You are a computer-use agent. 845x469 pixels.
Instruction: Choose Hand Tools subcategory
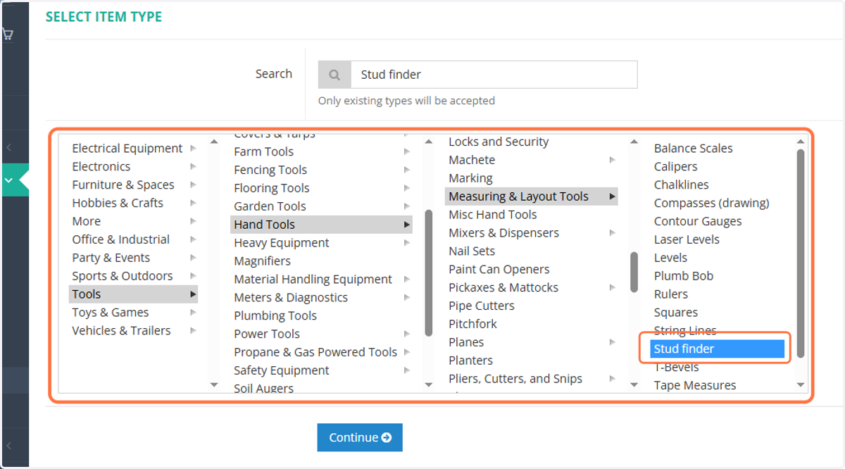(x=322, y=225)
